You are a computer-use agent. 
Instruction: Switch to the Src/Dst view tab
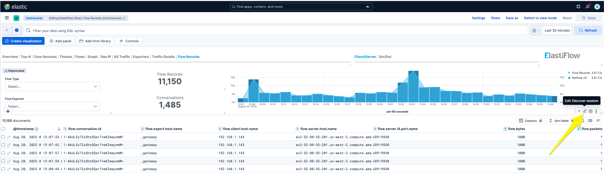coord(385,56)
